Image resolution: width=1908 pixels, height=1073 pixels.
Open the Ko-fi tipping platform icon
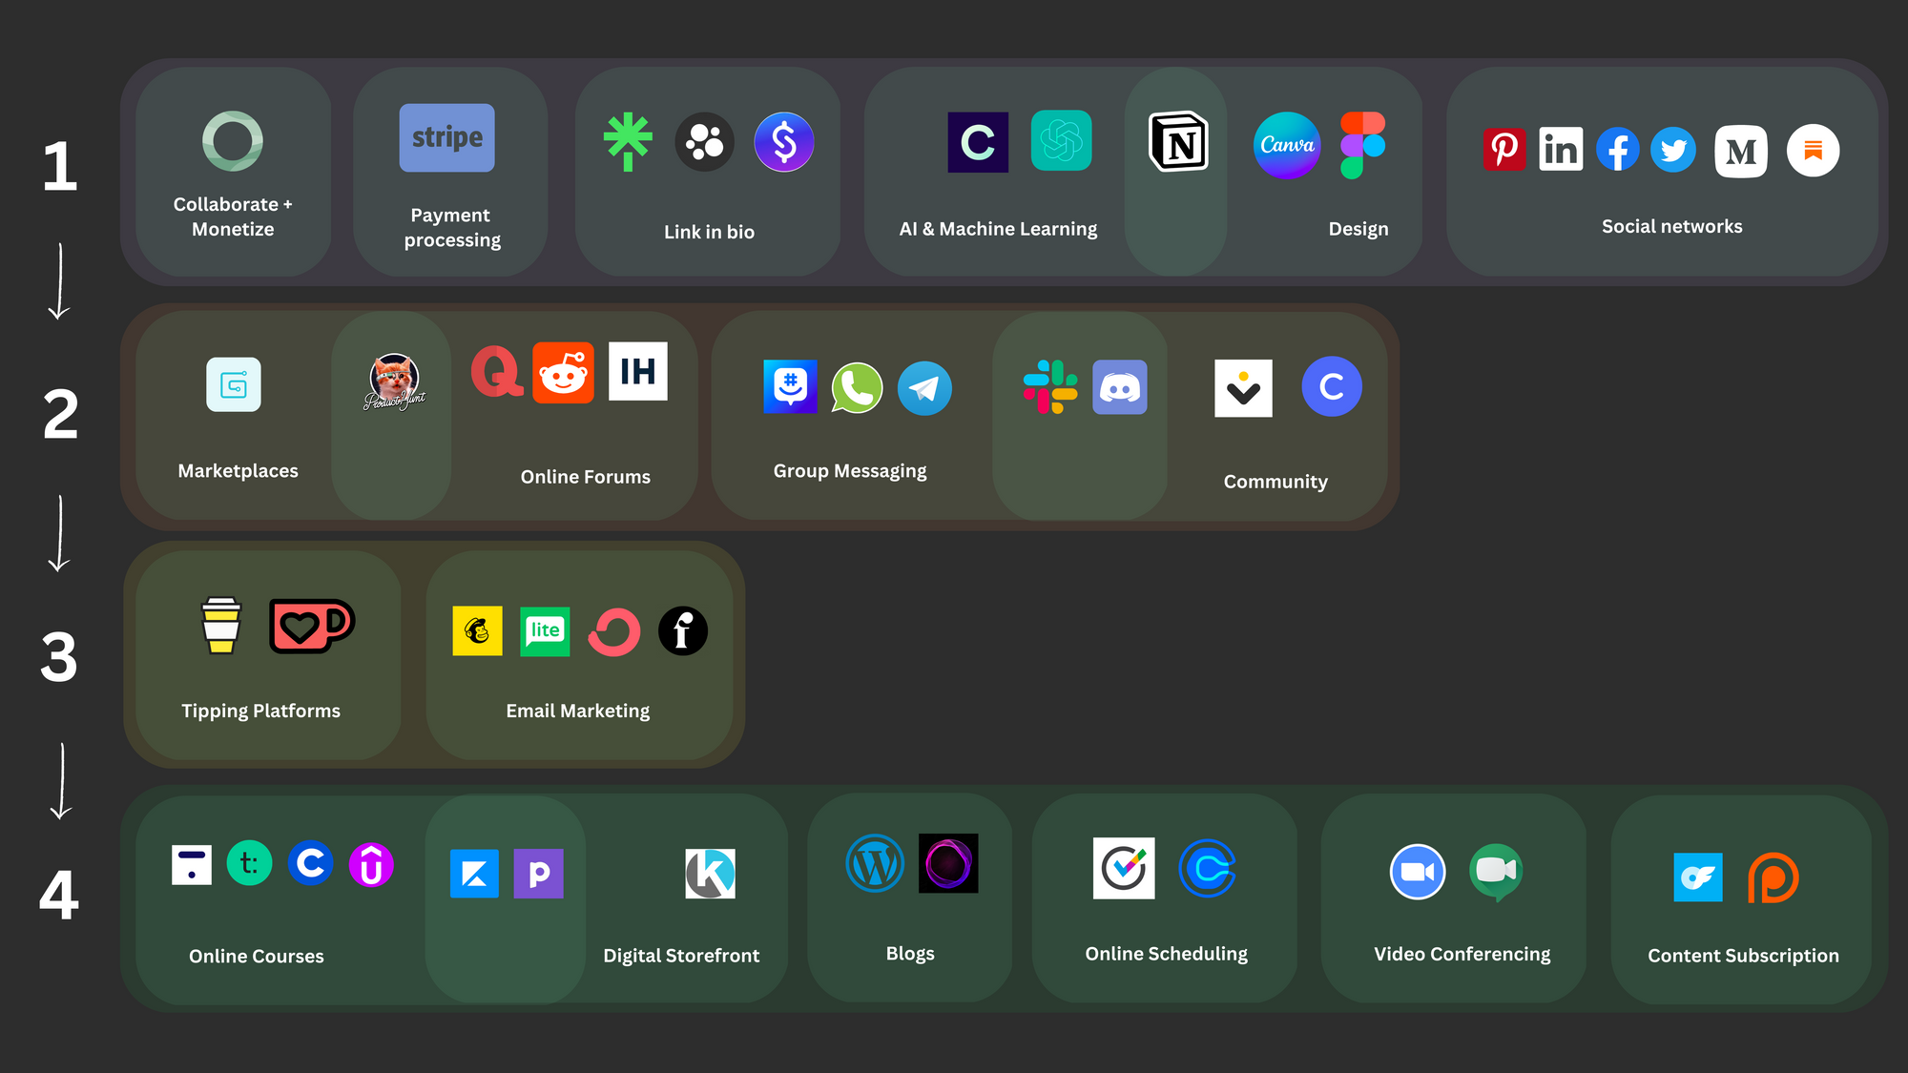(x=311, y=627)
